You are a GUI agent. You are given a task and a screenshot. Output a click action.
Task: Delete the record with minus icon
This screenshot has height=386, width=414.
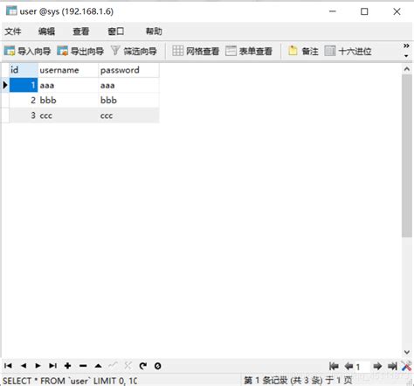tap(83, 366)
